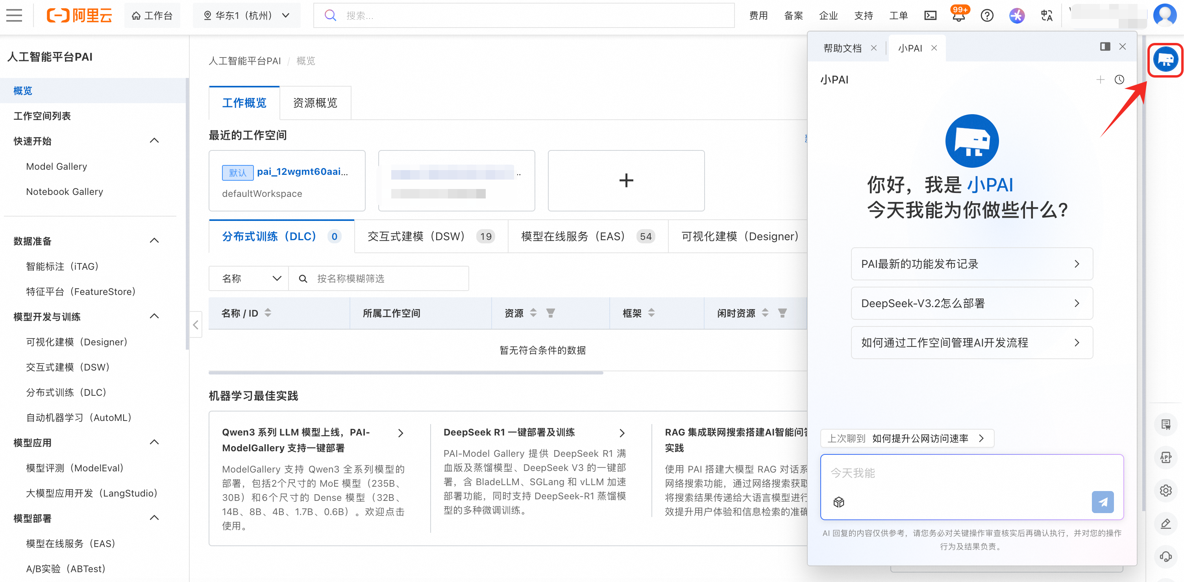Expand the Qwen3 系列 LLM article arrow
Viewport: 1184px width, 582px height.
tap(401, 433)
